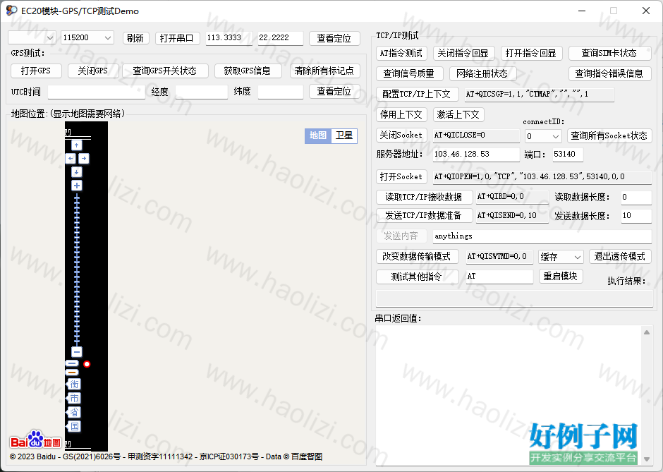The height and width of the screenshot is (472, 663).
Task: Click the 查询信号质量 button
Action: [409, 73]
